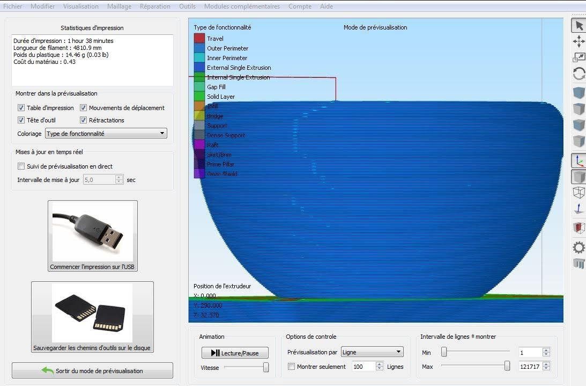Viewport: 586px width, 386px height.
Task: Click the Lecture/Pause button
Action: 235,353
